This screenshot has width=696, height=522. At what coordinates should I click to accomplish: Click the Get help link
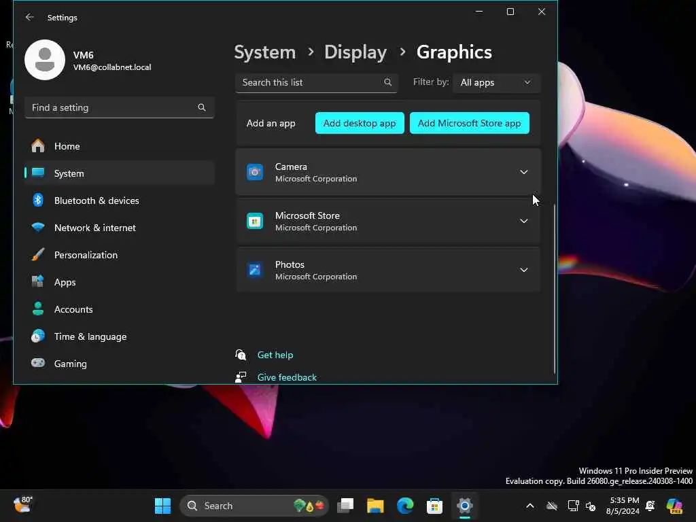pos(275,355)
